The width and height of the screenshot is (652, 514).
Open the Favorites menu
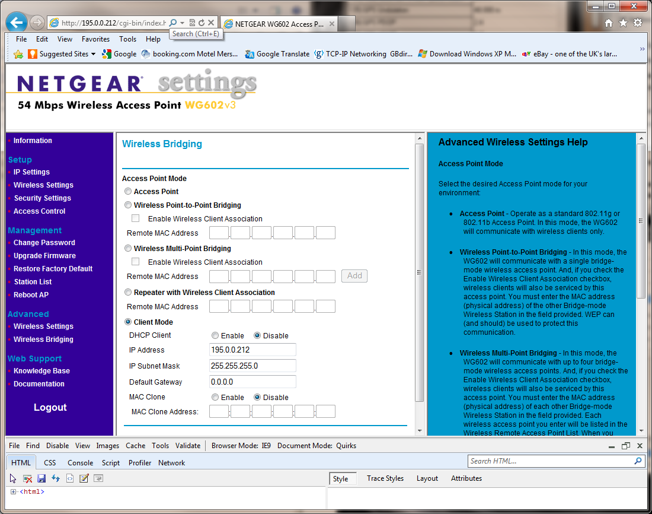coord(95,39)
